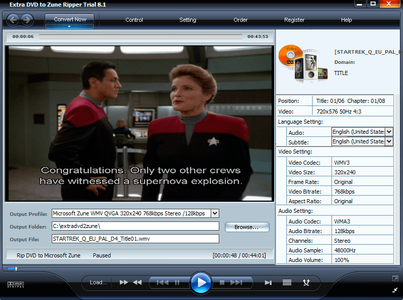Click the STARTREK_Q_EU_PAL disc title text

coord(367,52)
